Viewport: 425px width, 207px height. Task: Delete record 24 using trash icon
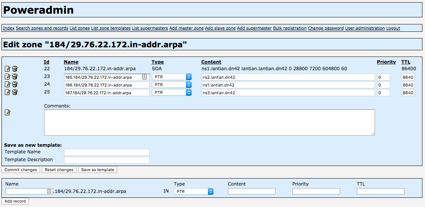(x=15, y=85)
